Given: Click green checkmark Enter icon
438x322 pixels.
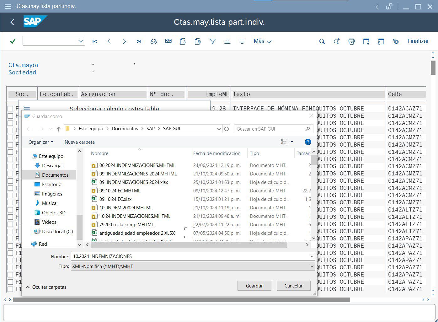Looking at the screenshot, I should coord(13,41).
